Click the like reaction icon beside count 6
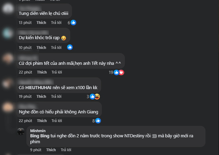219x155 pixels. tap(74, 23)
